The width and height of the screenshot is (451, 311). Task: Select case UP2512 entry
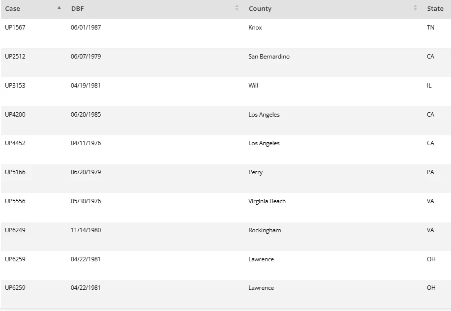point(15,57)
